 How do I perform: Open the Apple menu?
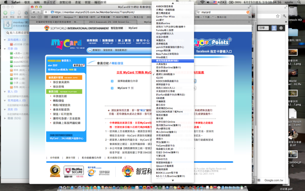[x=6, y=2]
